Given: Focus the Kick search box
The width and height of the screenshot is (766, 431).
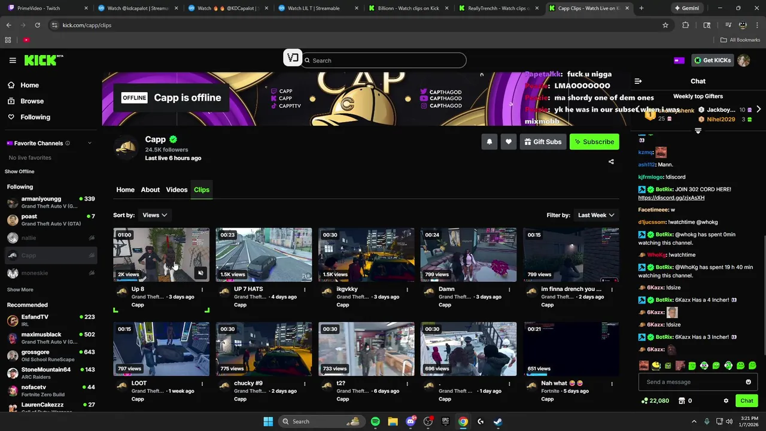Looking at the screenshot, I should click(x=384, y=60).
